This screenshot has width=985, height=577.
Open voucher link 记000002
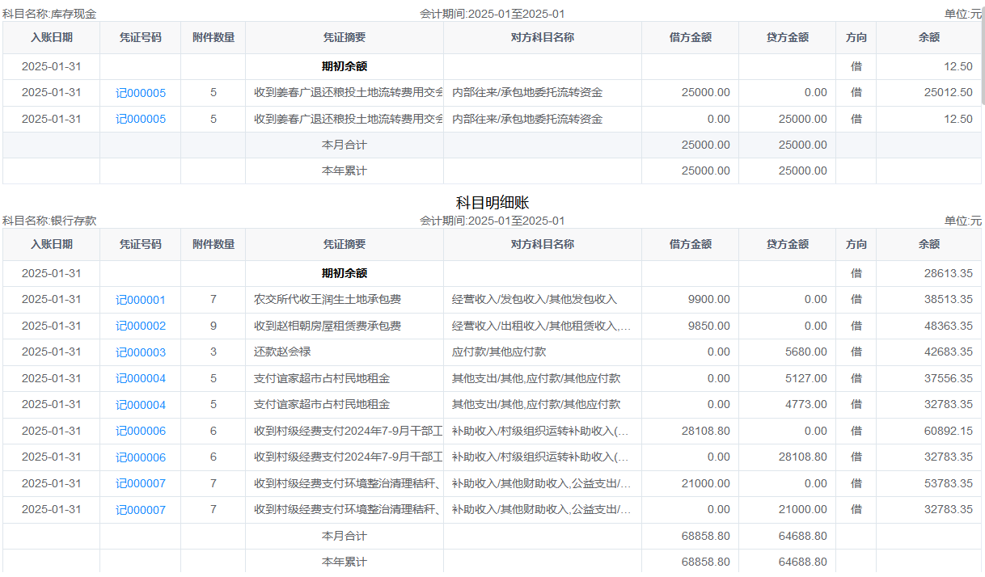point(140,326)
